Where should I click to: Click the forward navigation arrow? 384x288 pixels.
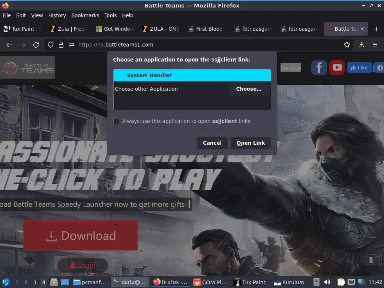point(22,45)
